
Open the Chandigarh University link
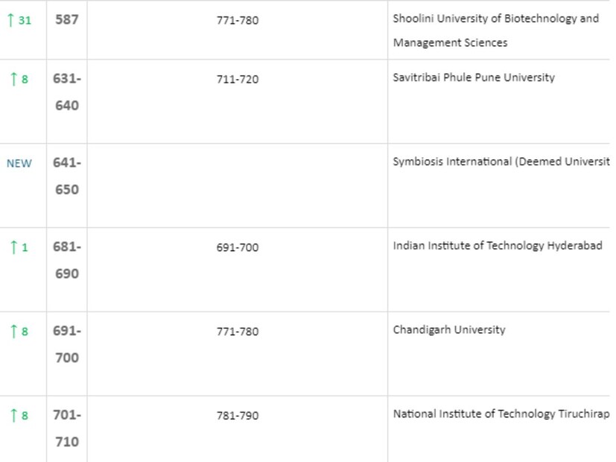(449, 330)
